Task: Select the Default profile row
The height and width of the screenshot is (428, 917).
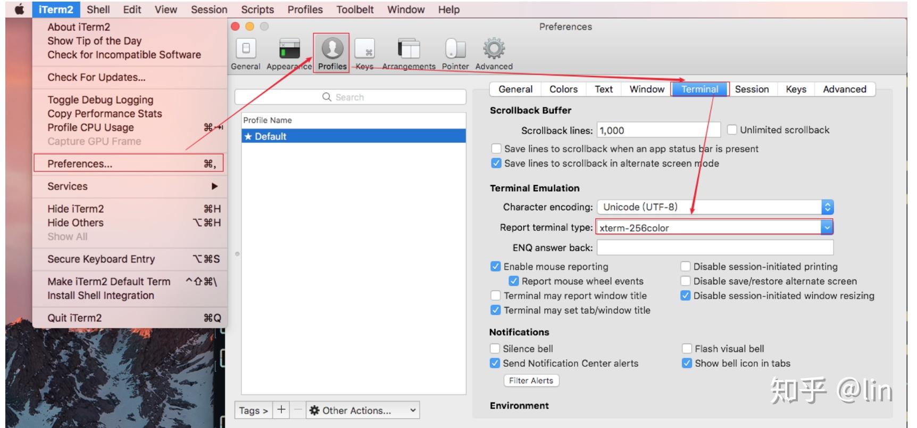Action: 354,136
